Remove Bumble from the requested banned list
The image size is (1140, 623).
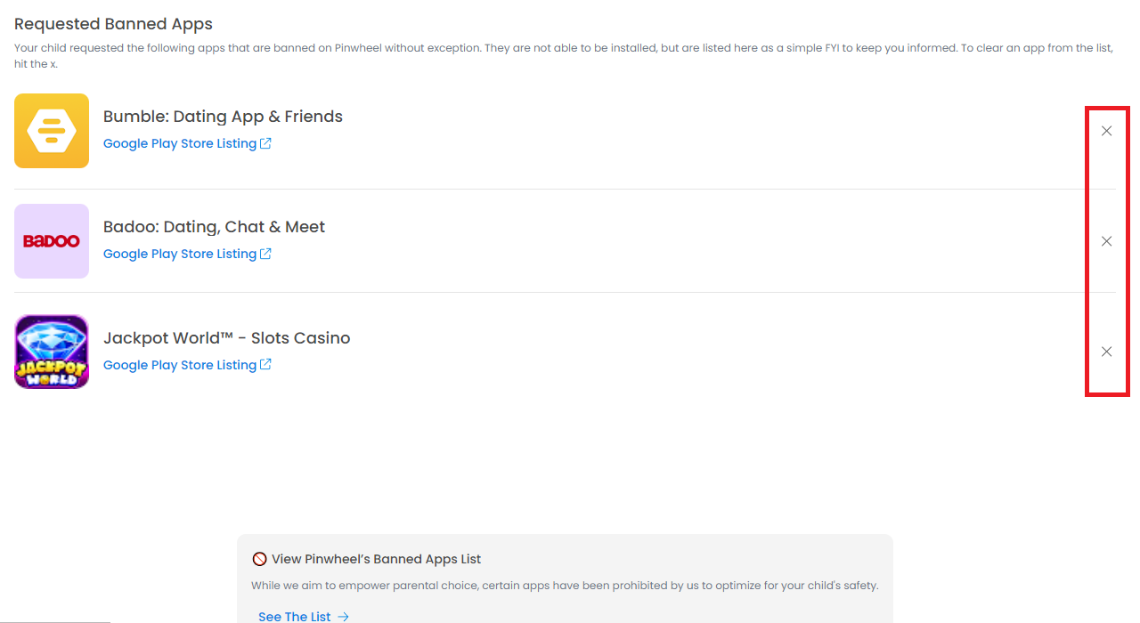pyautogui.click(x=1106, y=131)
